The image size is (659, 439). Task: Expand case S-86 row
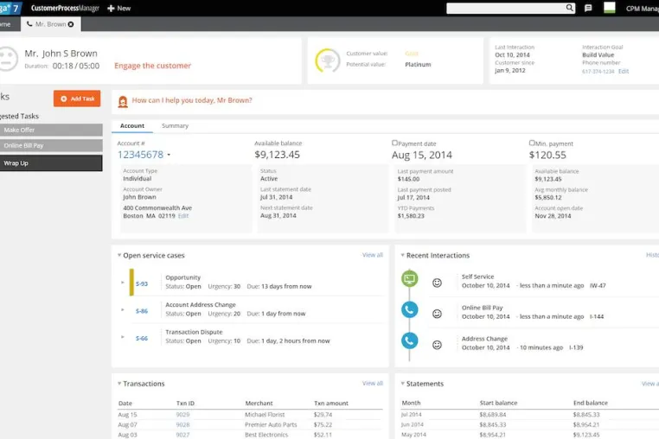[x=123, y=310]
